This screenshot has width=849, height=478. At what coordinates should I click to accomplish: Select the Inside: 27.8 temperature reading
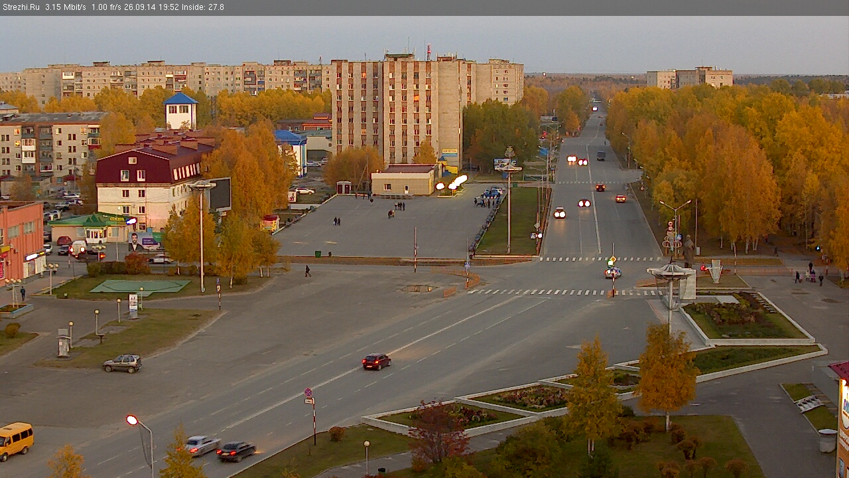(x=203, y=7)
